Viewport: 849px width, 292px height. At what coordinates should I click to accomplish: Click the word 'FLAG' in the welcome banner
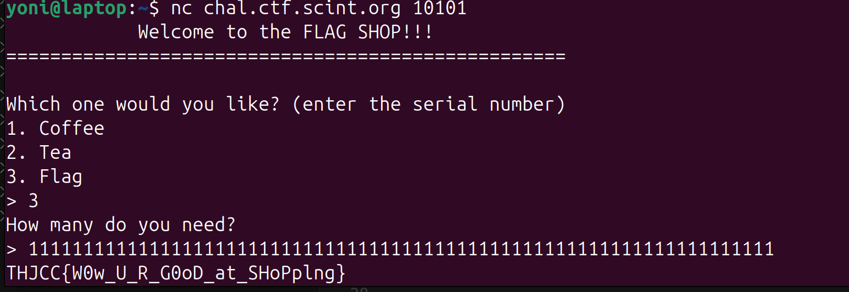(325, 32)
